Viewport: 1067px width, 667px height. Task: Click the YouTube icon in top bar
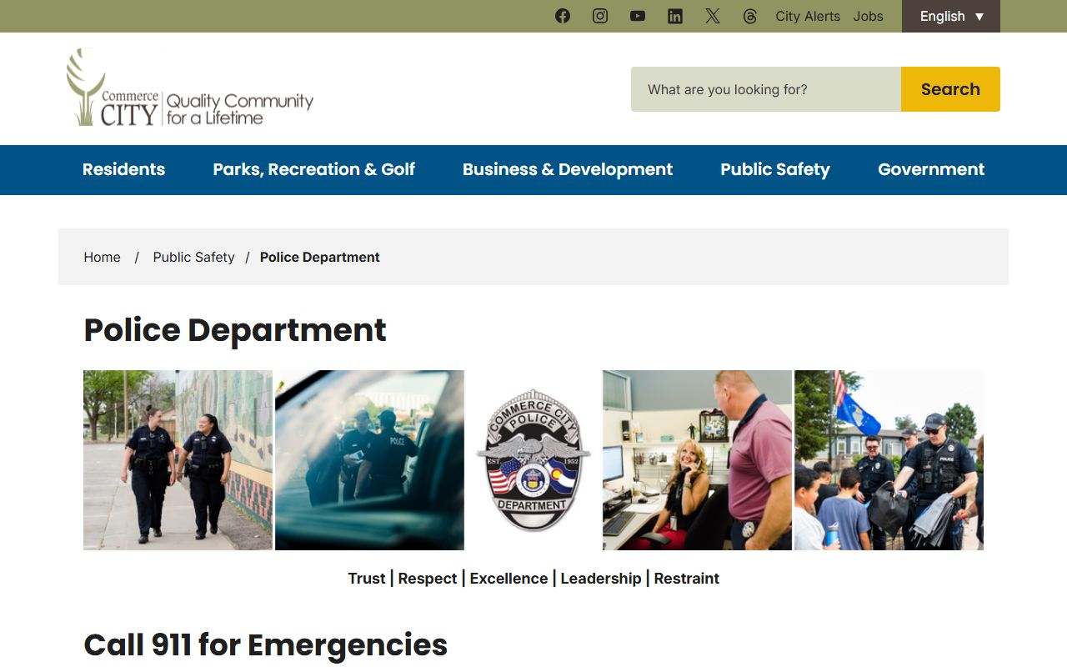coord(638,16)
